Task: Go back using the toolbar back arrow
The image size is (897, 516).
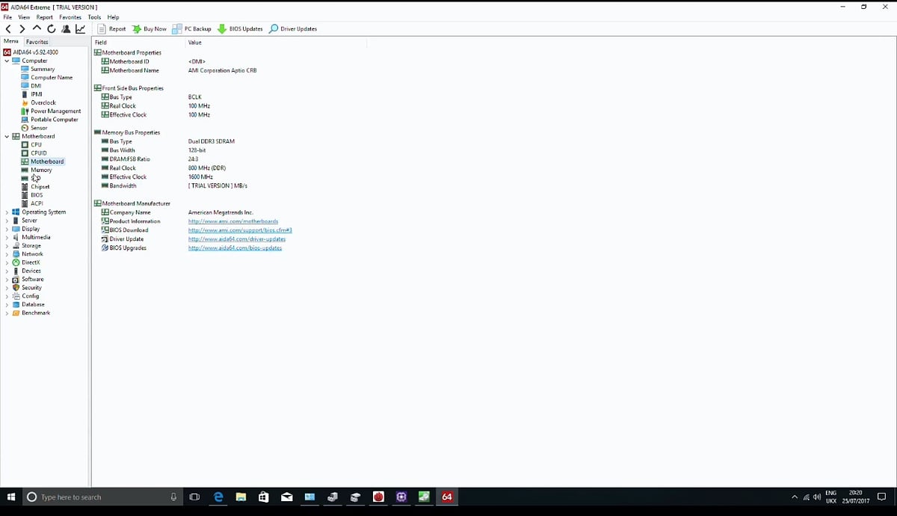Action: tap(8, 29)
